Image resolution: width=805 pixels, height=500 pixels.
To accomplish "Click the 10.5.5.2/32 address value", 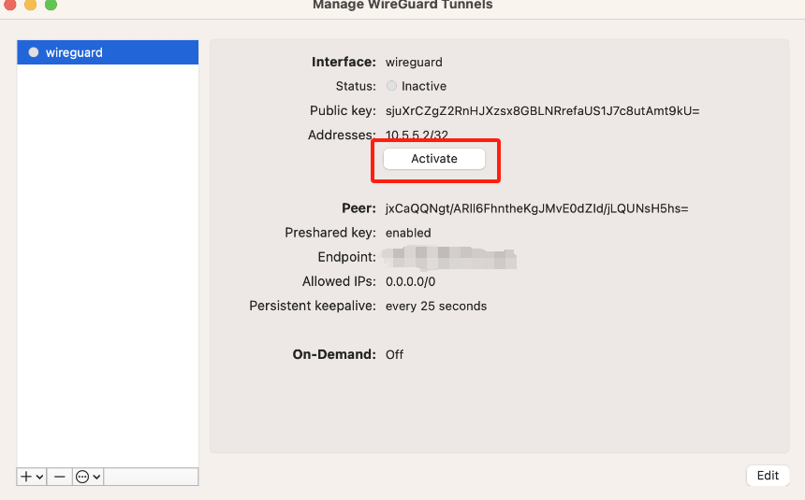I will pyautogui.click(x=417, y=135).
